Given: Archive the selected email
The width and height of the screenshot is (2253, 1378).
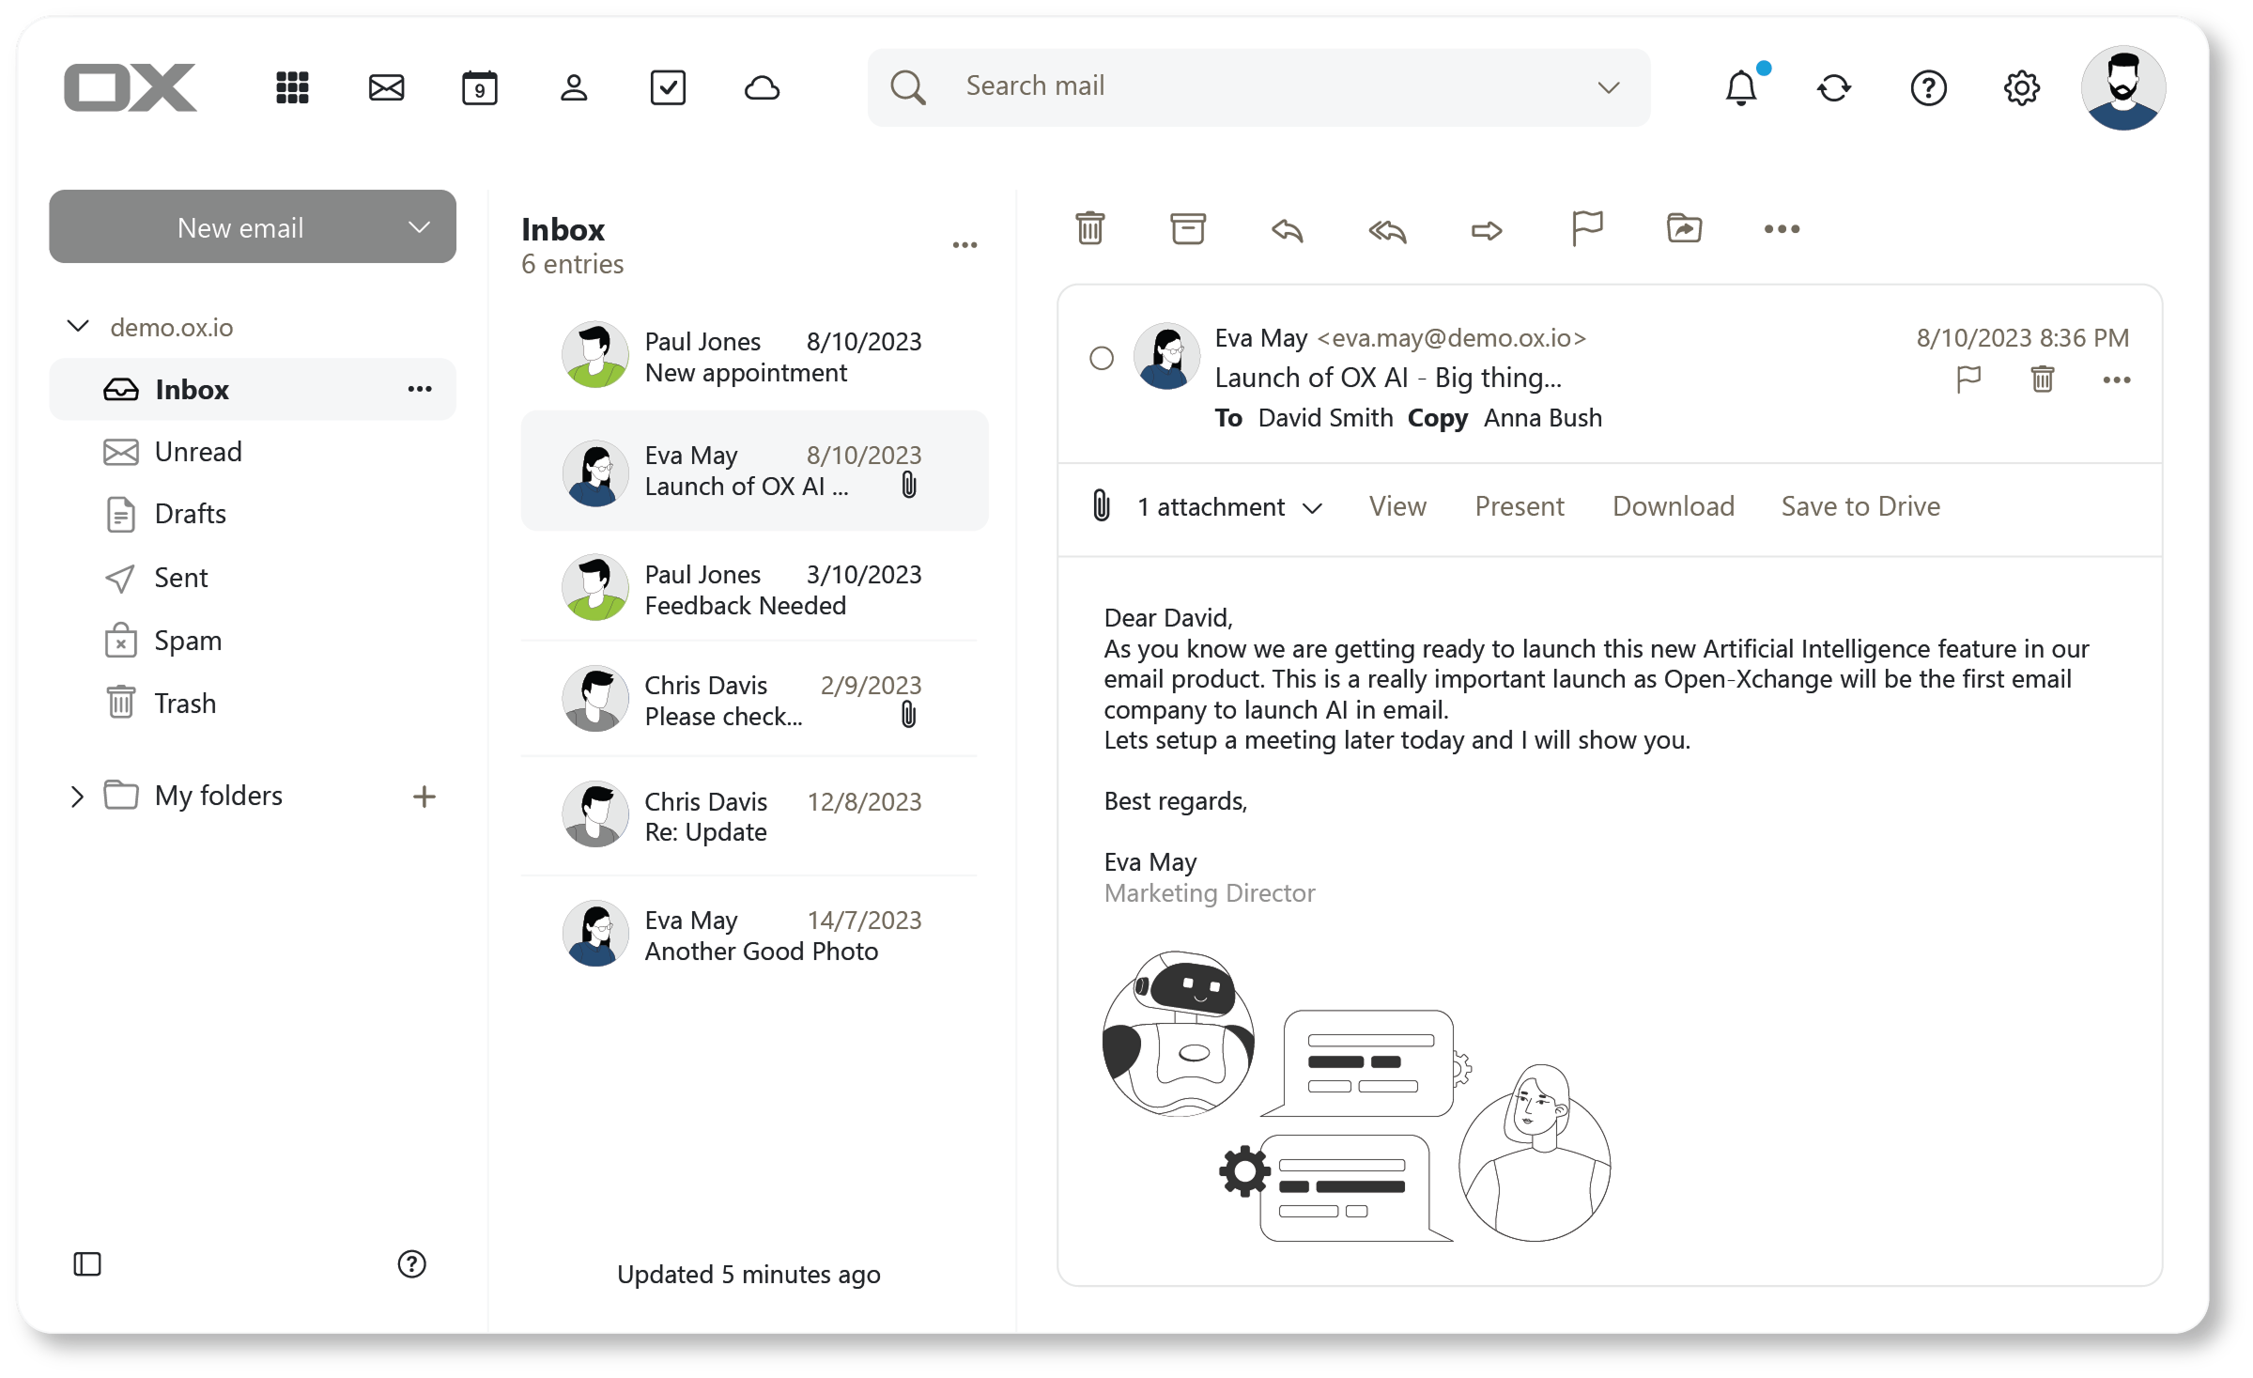Looking at the screenshot, I should pyautogui.click(x=1188, y=228).
